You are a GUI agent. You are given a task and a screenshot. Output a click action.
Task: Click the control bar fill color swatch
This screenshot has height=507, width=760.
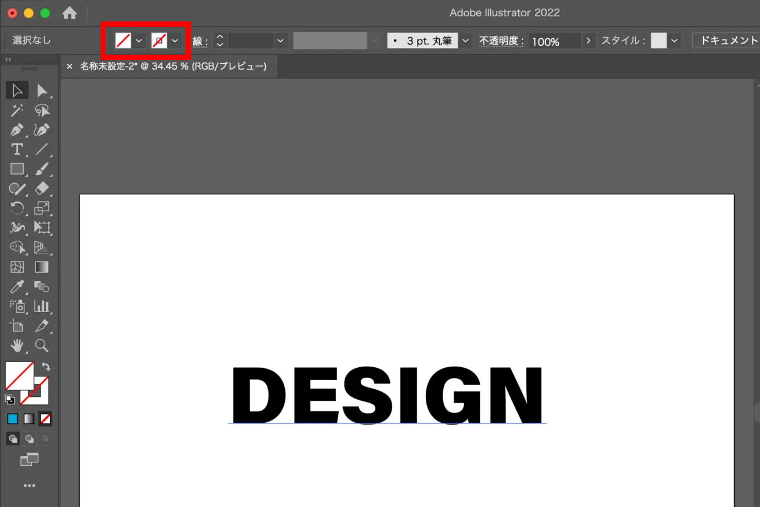tap(123, 40)
